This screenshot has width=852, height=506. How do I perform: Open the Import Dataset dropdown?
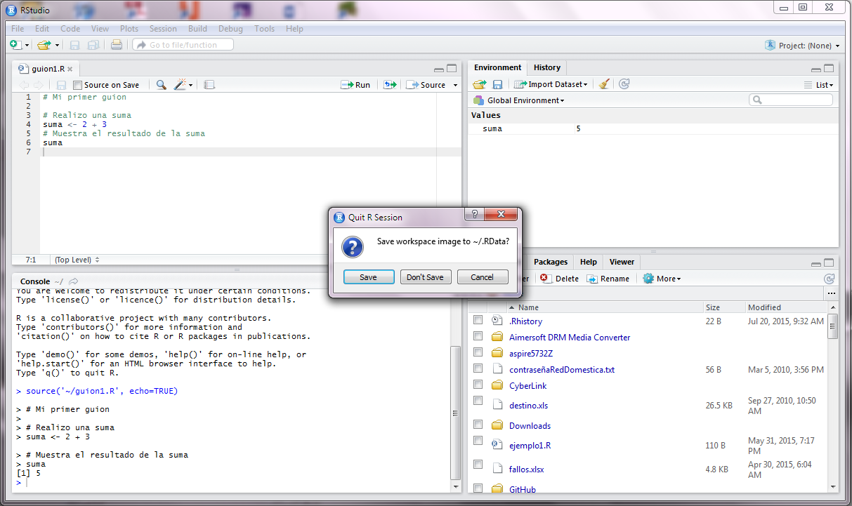pyautogui.click(x=551, y=84)
